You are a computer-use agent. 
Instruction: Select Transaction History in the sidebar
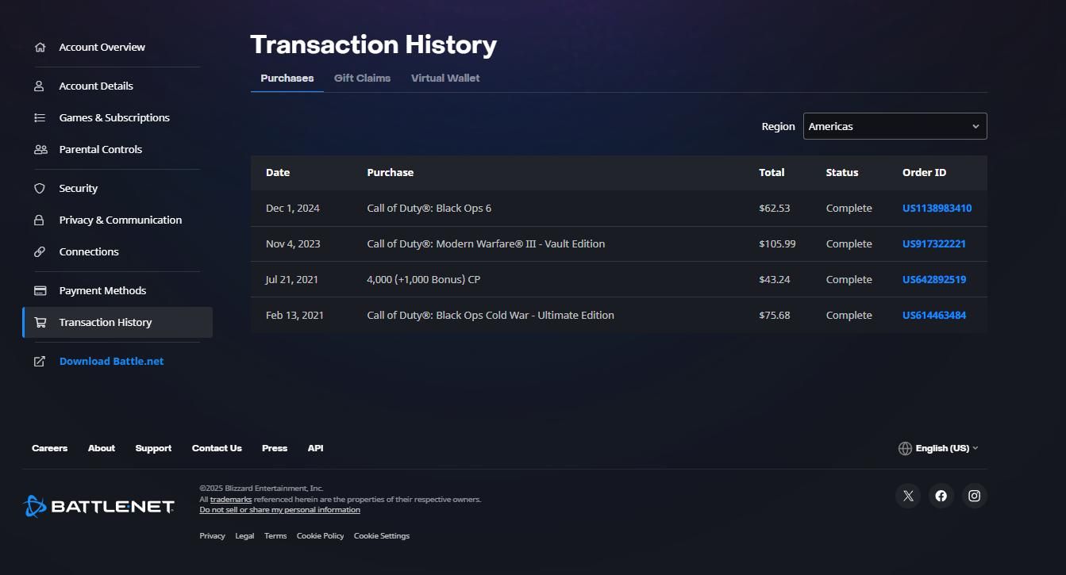click(x=117, y=323)
